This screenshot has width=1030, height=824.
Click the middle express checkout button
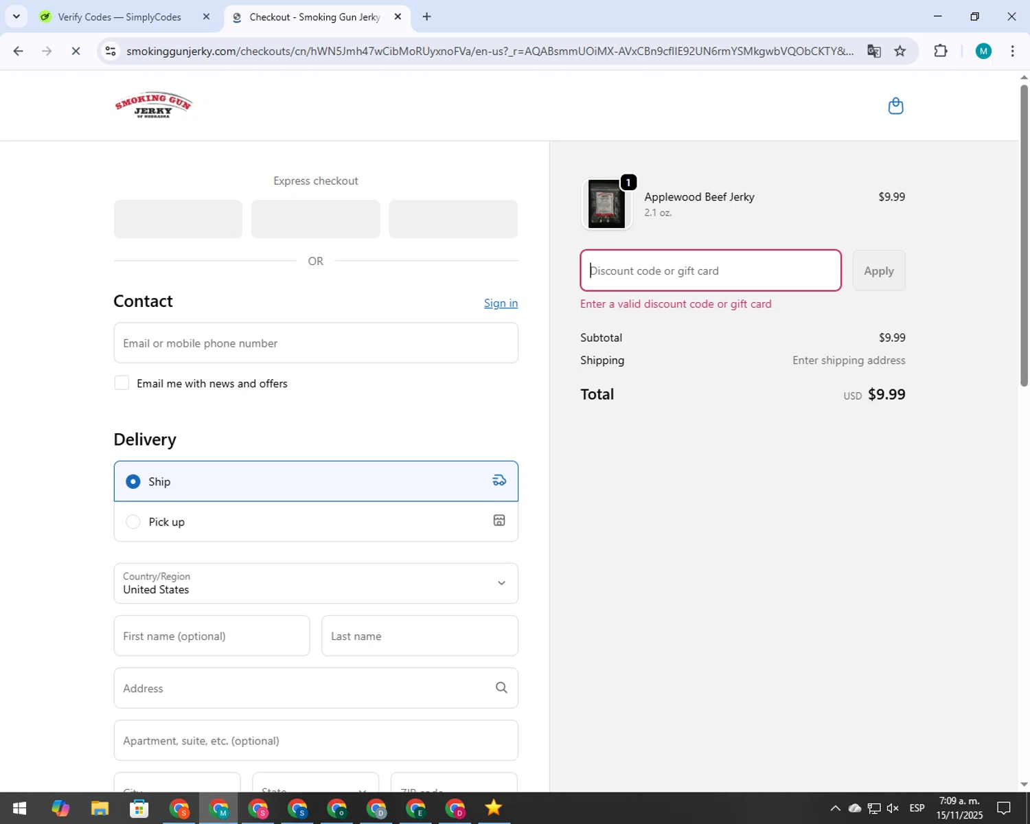(316, 219)
